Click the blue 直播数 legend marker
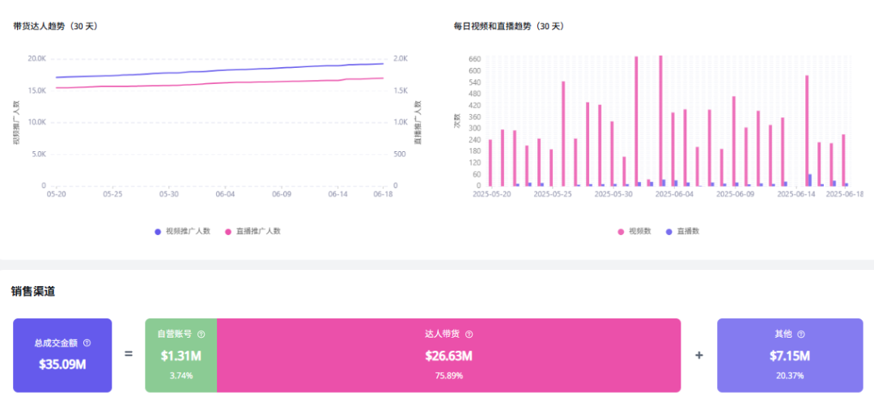Viewport: 874px width, 404px height. (668, 231)
